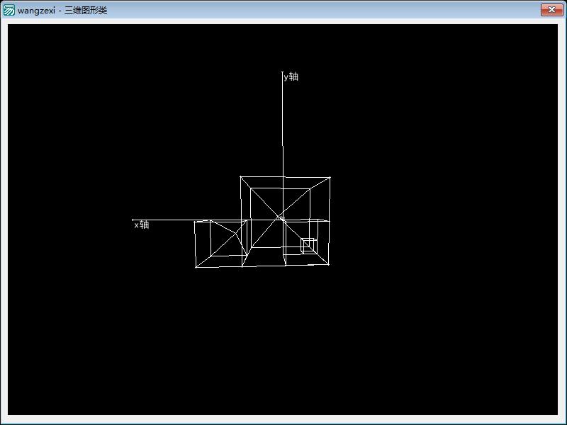Close the wangzexi window
The height and width of the screenshot is (425, 567).
551,10
